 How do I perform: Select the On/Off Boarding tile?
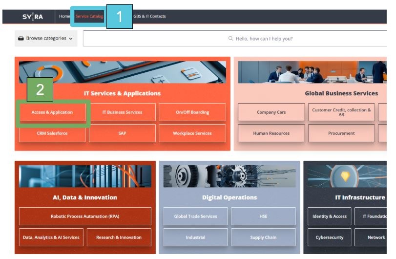click(192, 112)
